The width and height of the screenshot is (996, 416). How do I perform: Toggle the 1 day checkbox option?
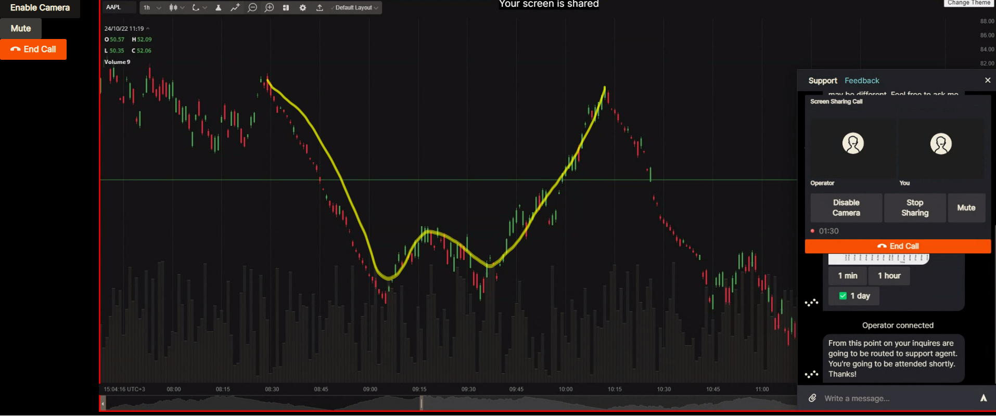[854, 296]
